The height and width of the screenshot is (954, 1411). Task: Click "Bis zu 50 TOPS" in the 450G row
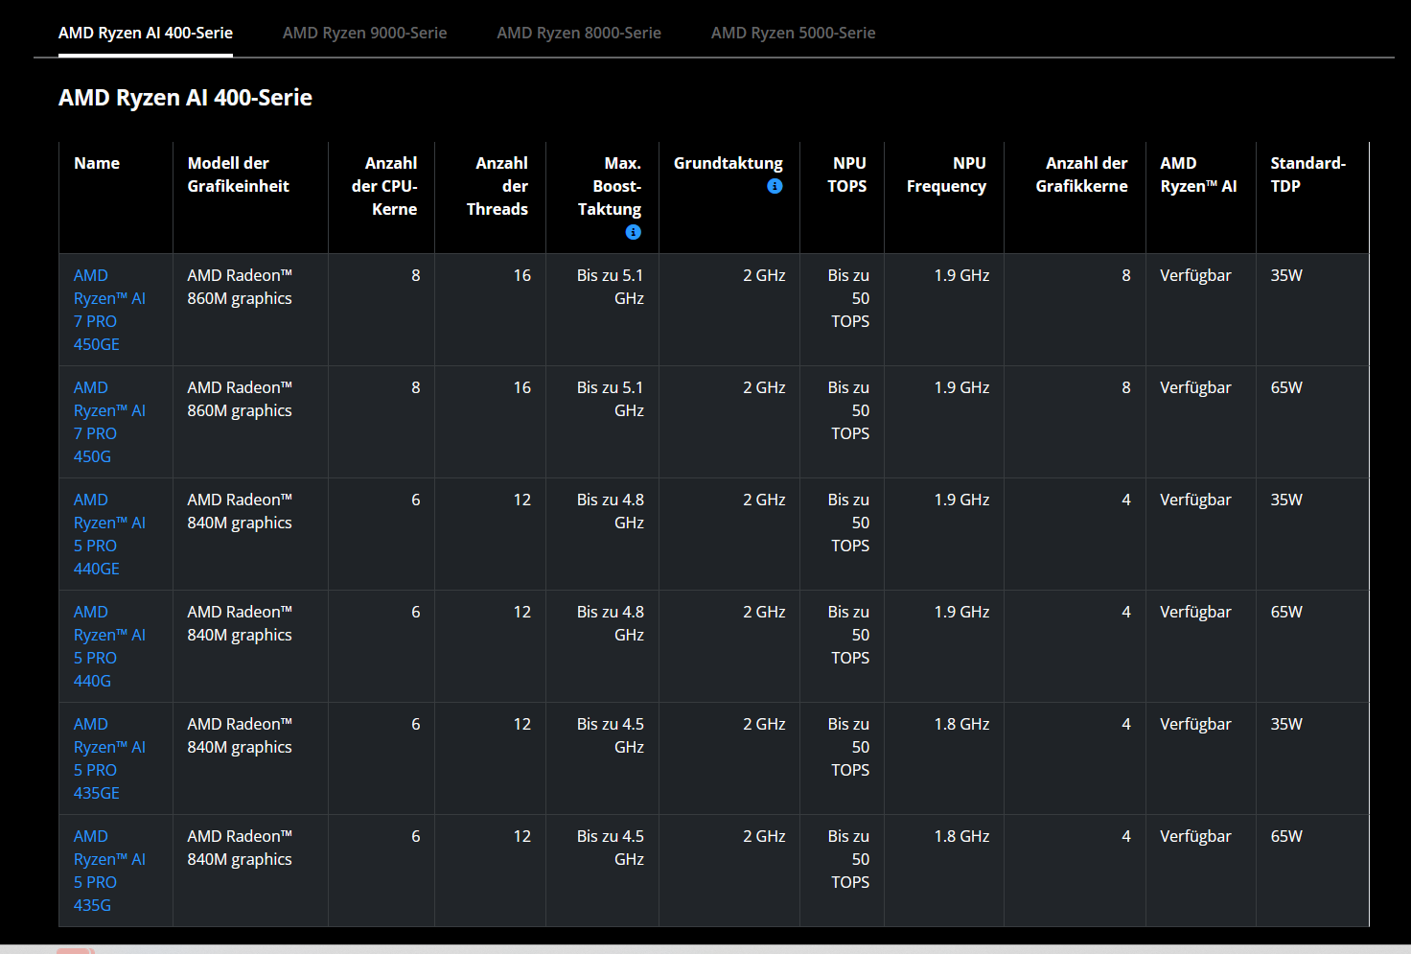point(849,410)
